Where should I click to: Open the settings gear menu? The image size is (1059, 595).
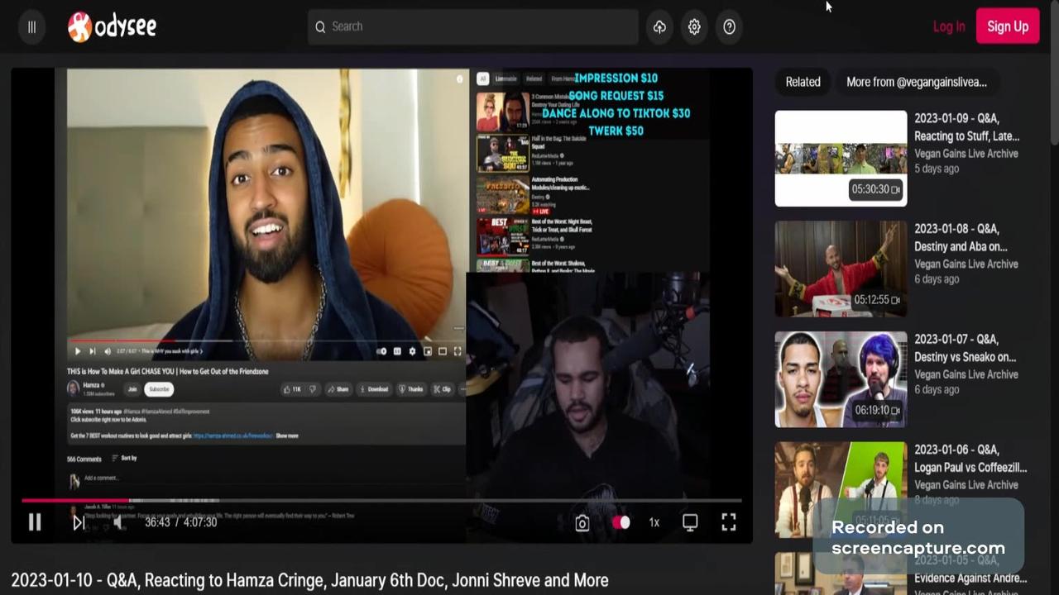click(x=694, y=26)
